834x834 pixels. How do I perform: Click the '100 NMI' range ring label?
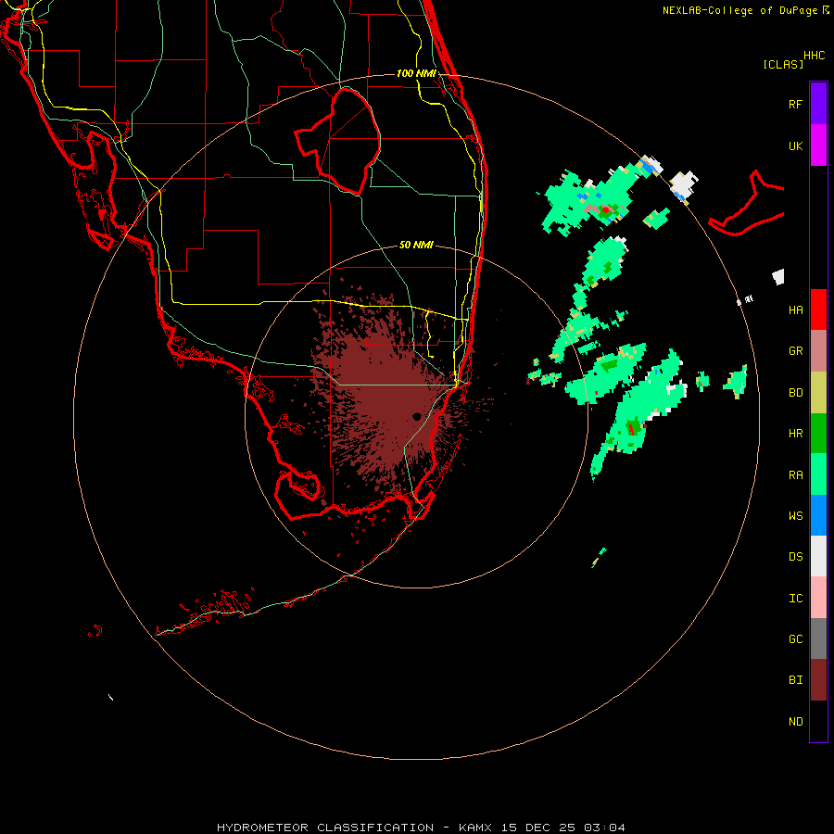point(416,73)
